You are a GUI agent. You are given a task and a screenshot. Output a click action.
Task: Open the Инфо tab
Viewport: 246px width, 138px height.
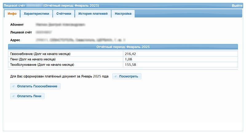click(12, 13)
